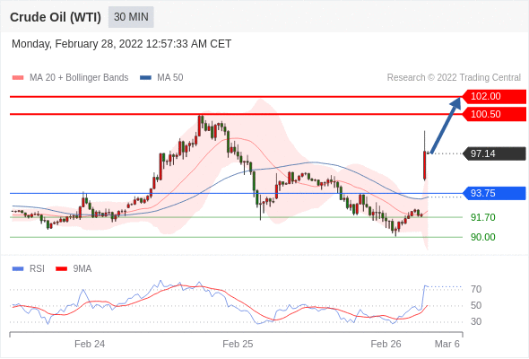This screenshot has height=359, width=529.
Task: Select the 102.00 resistance price label
Action: pyautogui.click(x=494, y=97)
